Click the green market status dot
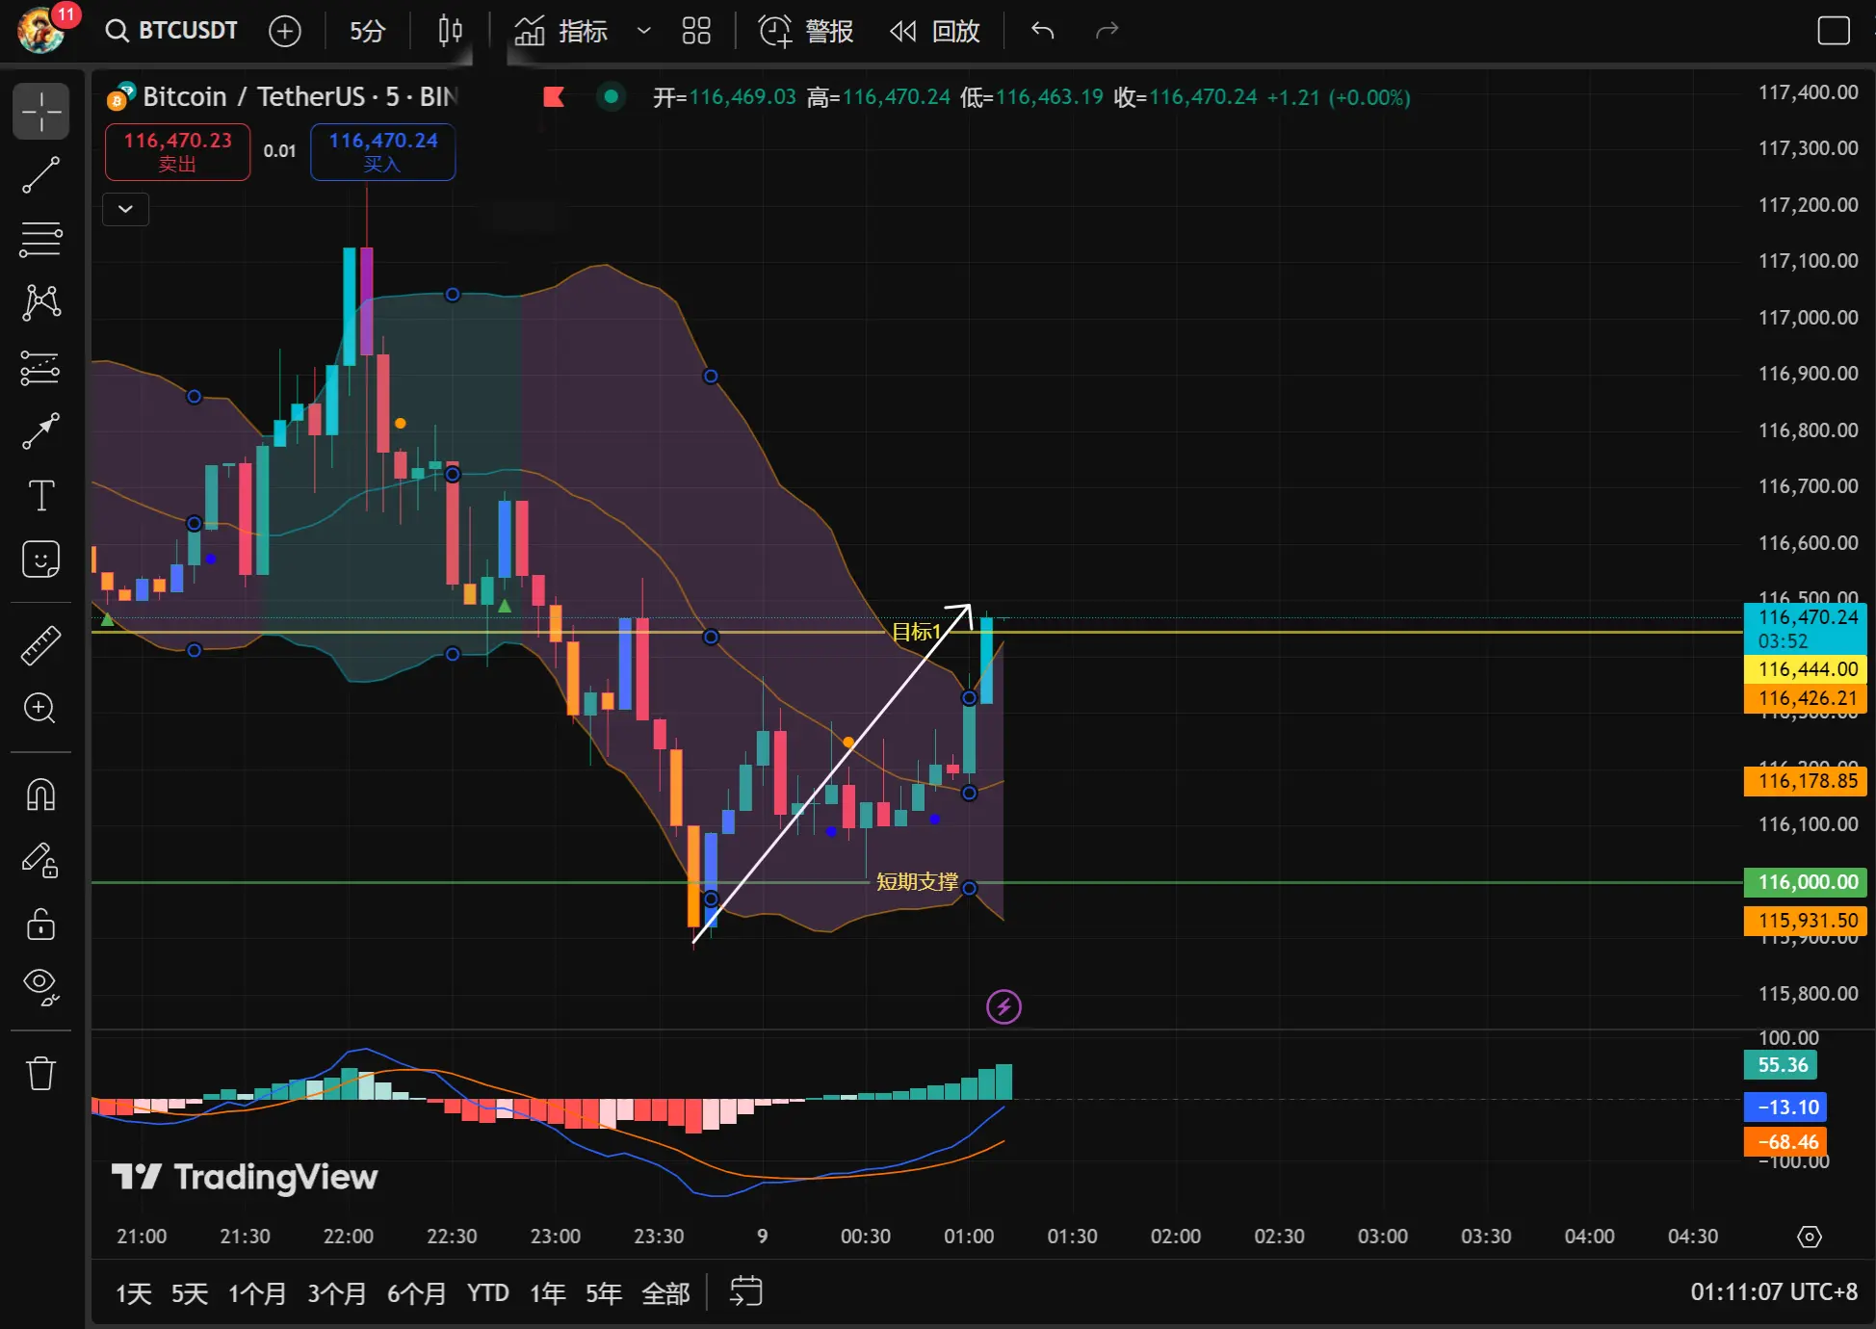Image resolution: width=1876 pixels, height=1329 pixels. click(x=611, y=96)
